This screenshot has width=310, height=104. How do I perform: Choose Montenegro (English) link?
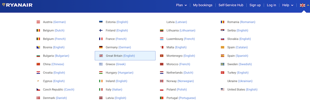click(181, 56)
